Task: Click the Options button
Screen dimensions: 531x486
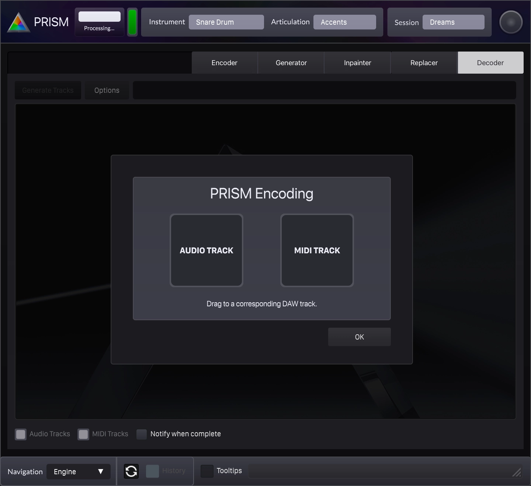Action: [107, 91]
